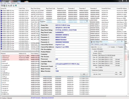Click the file icon beside partmgr.sys

point(1,86)
